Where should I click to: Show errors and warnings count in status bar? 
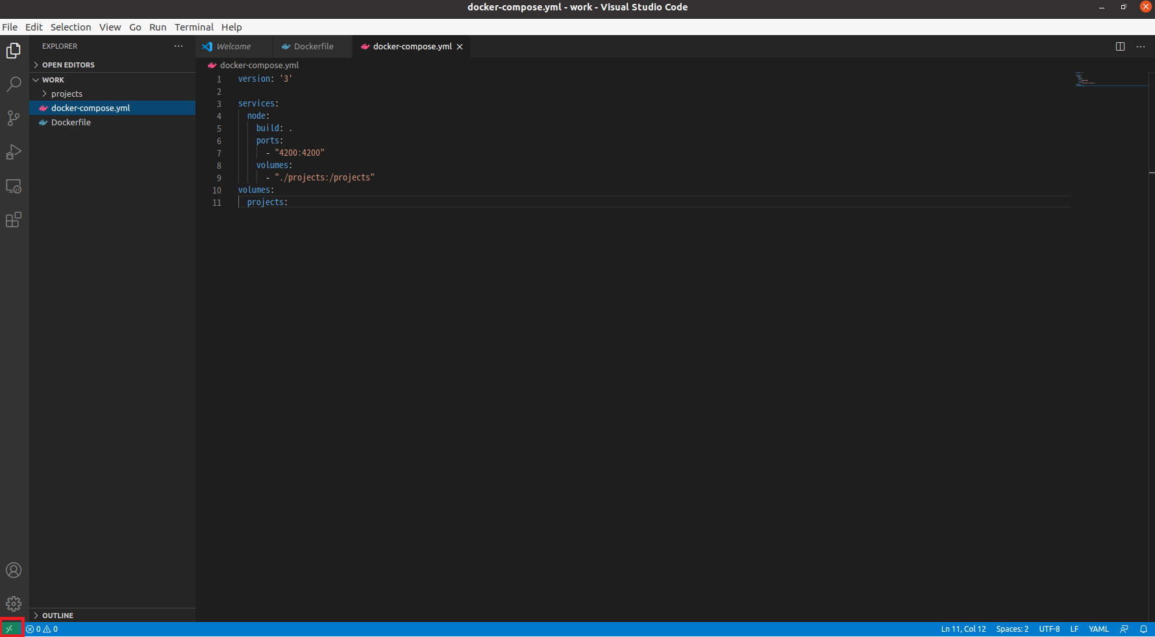pyautogui.click(x=42, y=629)
